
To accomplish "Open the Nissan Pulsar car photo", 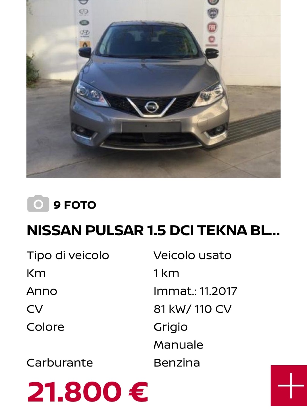I will point(153,89).
